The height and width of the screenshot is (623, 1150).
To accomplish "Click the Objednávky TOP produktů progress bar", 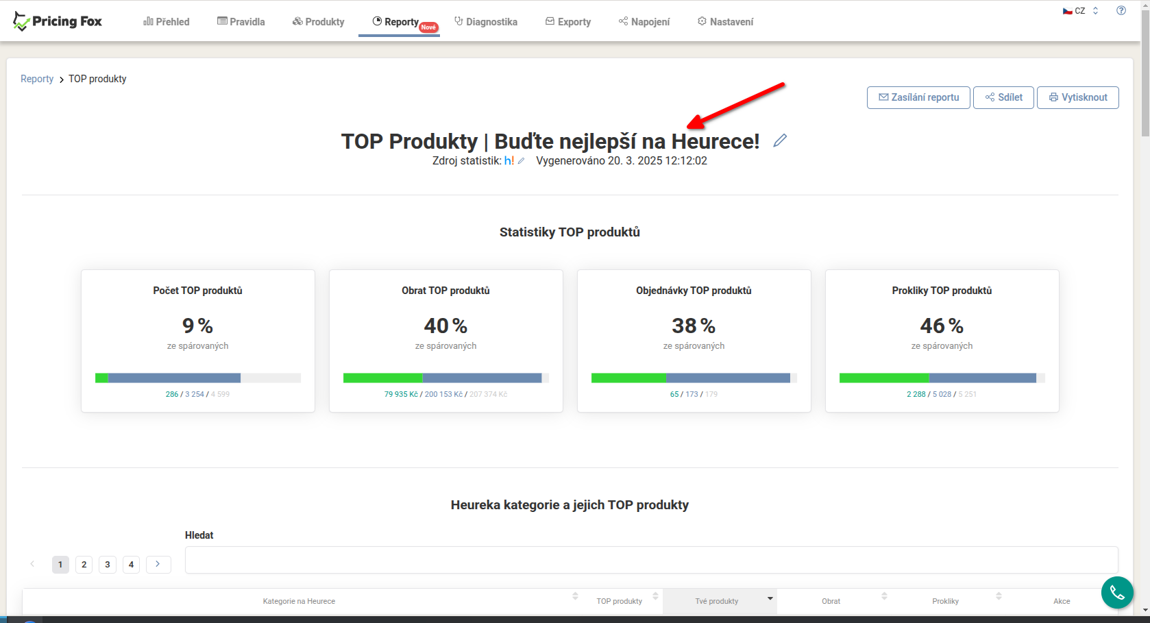I will coord(694,378).
